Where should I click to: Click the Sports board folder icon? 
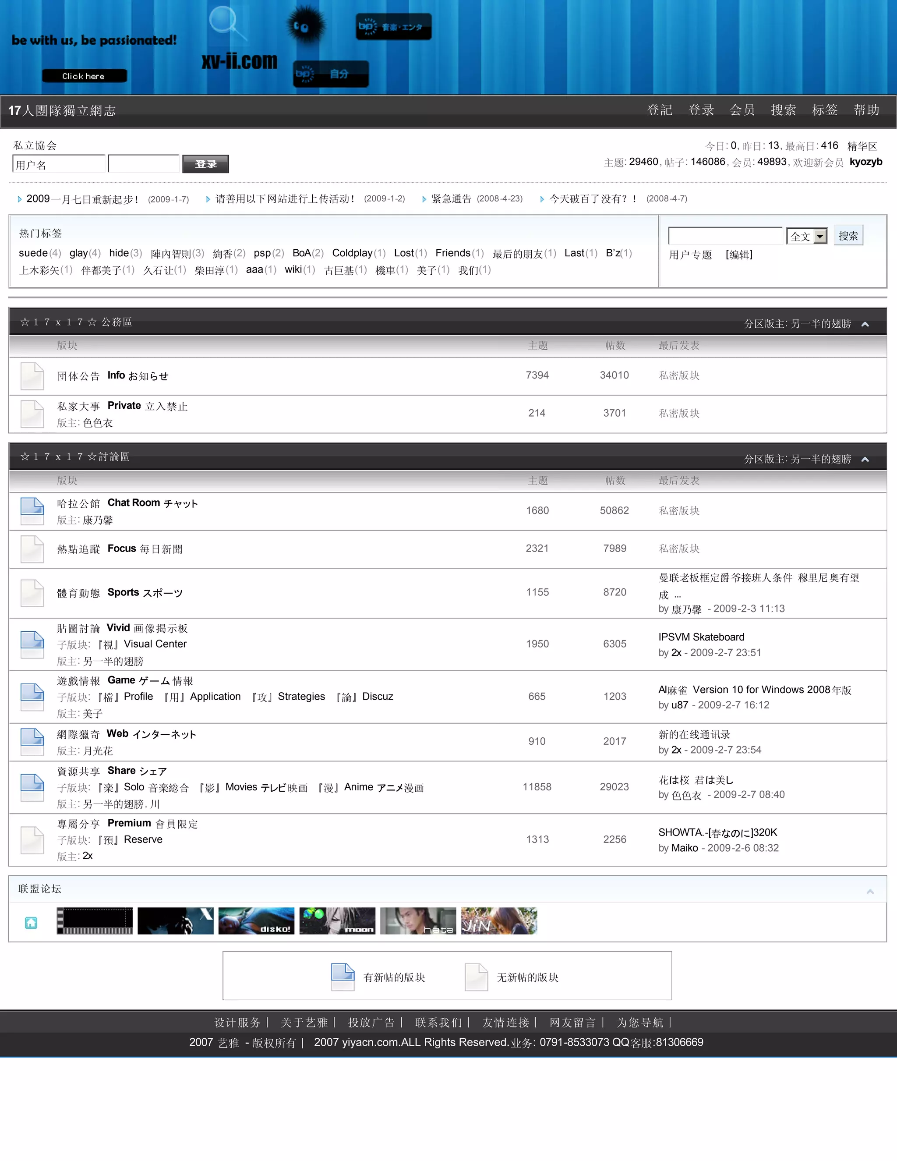click(x=32, y=593)
